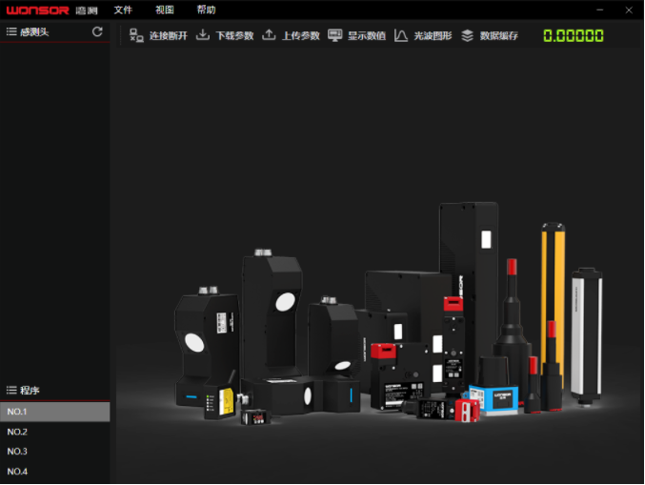Select program NO.3
Image resolution: width=645 pixels, height=485 pixels.
point(55,452)
